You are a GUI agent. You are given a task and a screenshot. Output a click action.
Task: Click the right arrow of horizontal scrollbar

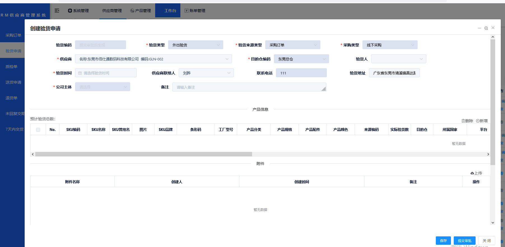pyautogui.click(x=488, y=154)
